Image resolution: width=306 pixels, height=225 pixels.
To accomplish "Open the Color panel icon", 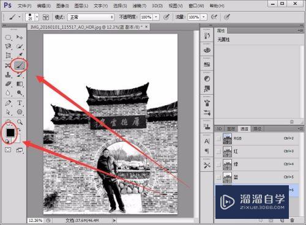I will pos(207,50).
